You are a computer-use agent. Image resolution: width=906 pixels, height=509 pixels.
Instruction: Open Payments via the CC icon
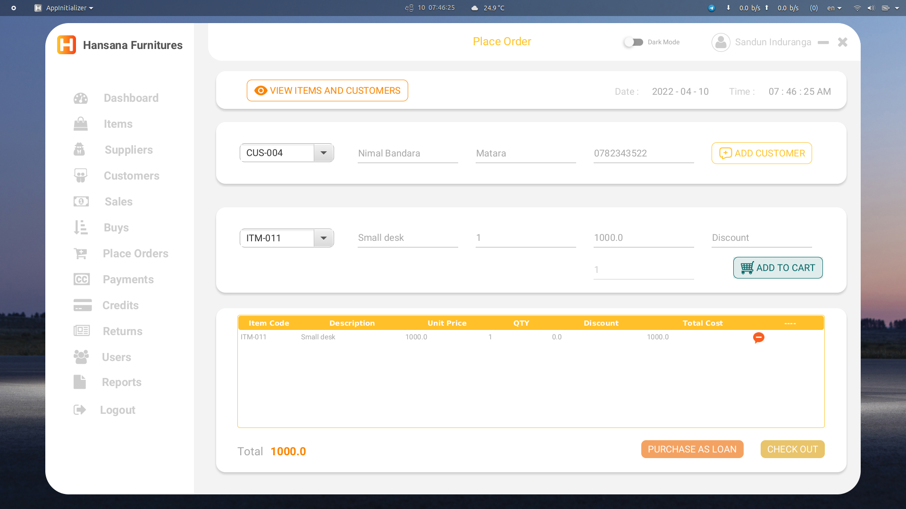(81, 279)
